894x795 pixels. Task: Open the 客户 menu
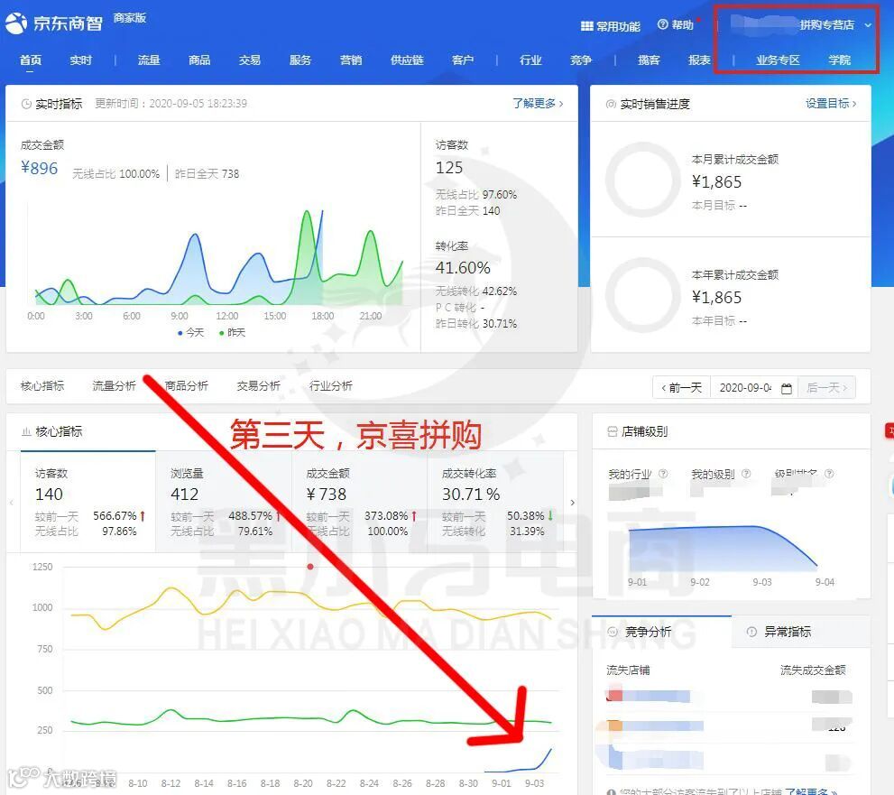pos(463,60)
